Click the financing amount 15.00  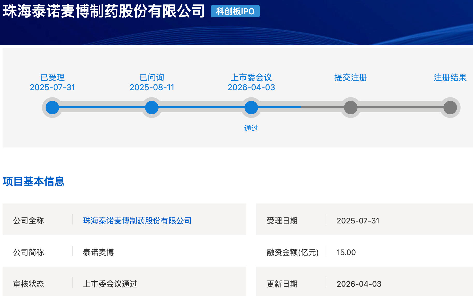[346, 252]
